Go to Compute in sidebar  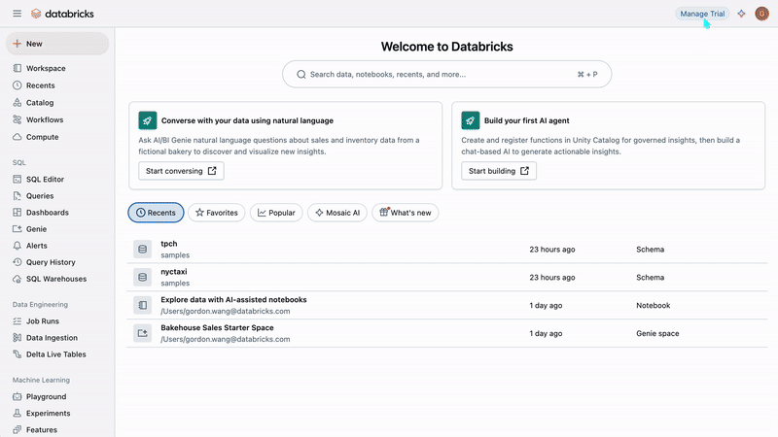point(42,137)
